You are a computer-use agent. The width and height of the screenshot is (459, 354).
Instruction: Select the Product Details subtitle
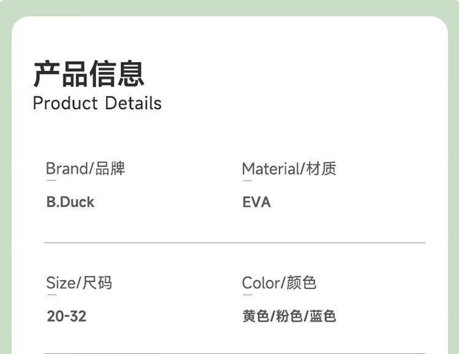(97, 103)
